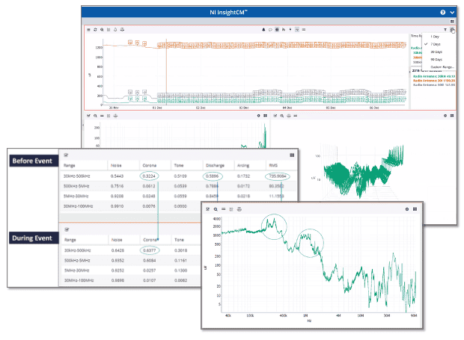The image size is (464, 340).
Task: Open the grid layout icon on spectrum chart
Action: (415, 210)
